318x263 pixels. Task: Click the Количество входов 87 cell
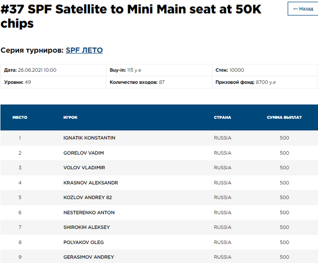point(137,83)
